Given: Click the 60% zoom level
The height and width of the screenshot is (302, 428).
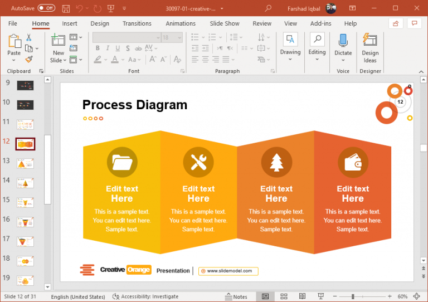Looking at the screenshot, I should pos(402,296).
